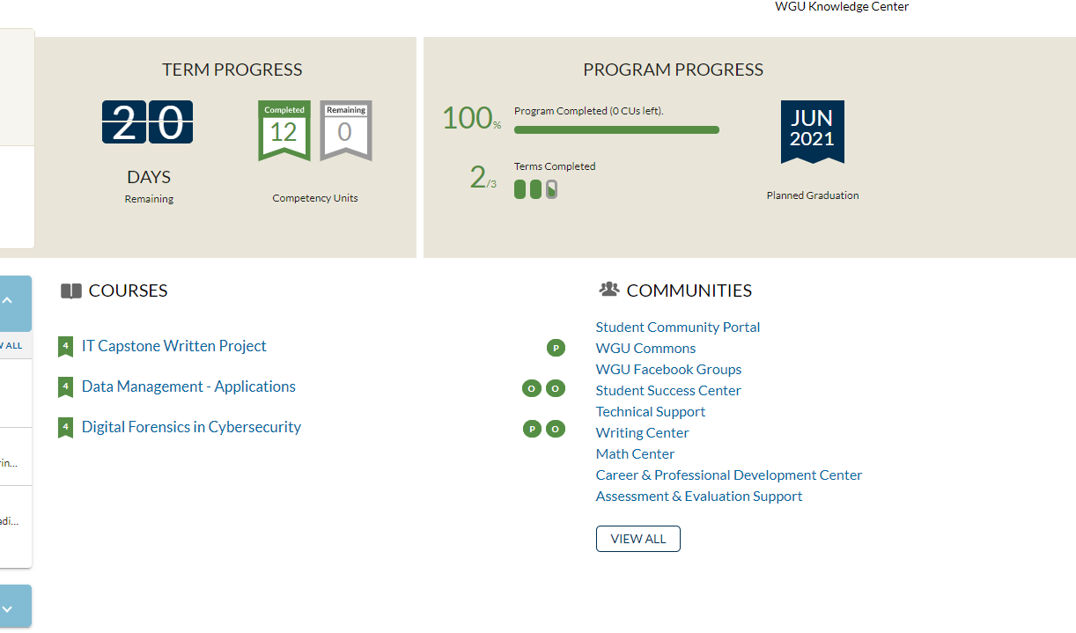This screenshot has height=633, width=1076.
Task: Click the people icon beside Communities heading
Action: pos(608,289)
